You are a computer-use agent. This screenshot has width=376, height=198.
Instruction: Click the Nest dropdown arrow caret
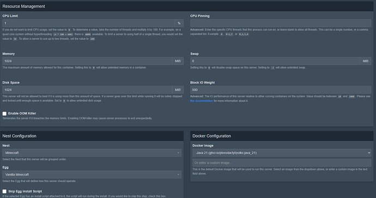(178, 153)
